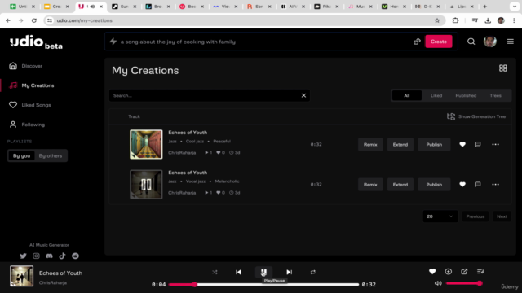Toggle Show Generation Tree
Viewport: 522px width, 293px height.
(476, 116)
